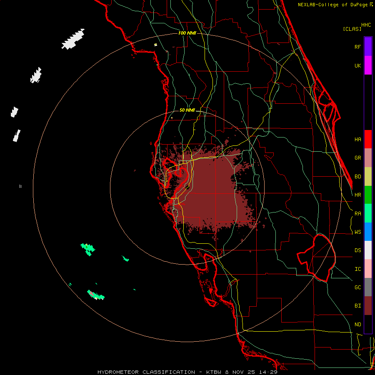Click the BI legend label

point(357,306)
